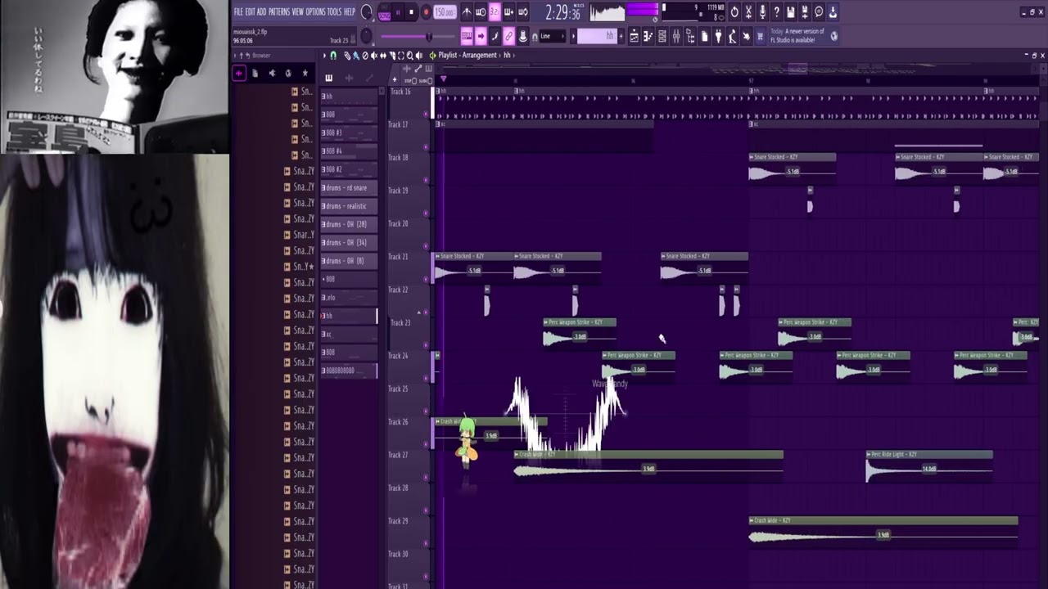The width and height of the screenshot is (1048, 589).
Task: Open audio editor scissors icon
Action: [x=748, y=12]
